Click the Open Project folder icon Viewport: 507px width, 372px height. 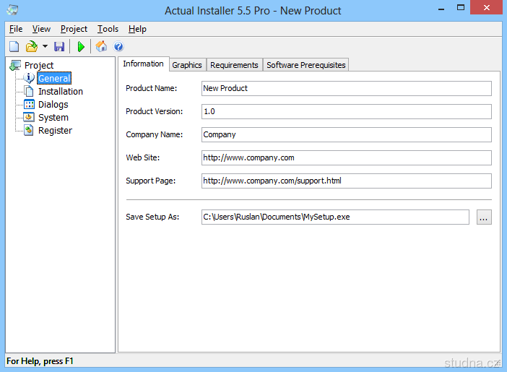(31, 47)
